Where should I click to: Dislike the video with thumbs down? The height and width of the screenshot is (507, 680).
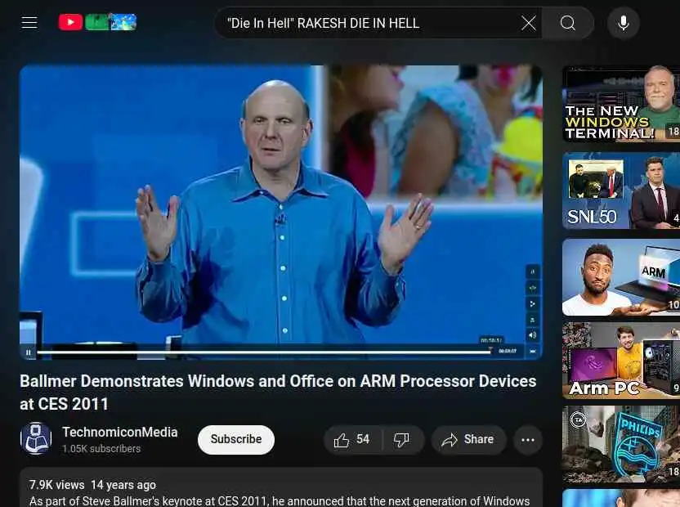pyautogui.click(x=401, y=440)
